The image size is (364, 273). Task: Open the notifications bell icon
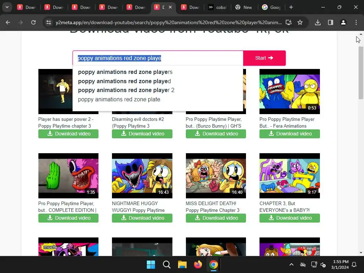[354, 264]
